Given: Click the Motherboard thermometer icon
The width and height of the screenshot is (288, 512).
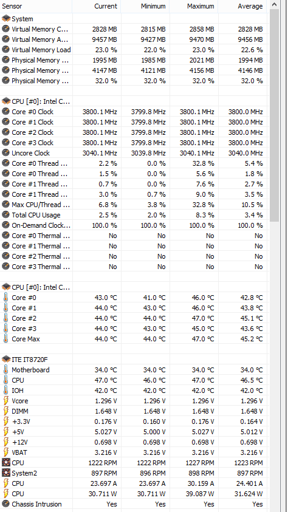Looking at the screenshot, I should click(5, 370).
